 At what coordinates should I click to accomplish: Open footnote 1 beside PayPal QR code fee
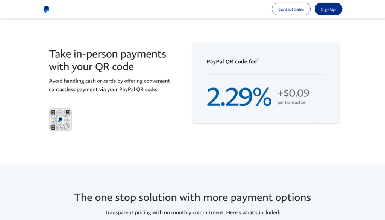click(x=258, y=60)
